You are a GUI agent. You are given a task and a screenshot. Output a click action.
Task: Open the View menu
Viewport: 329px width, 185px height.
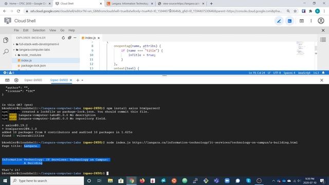click(52, 30)
